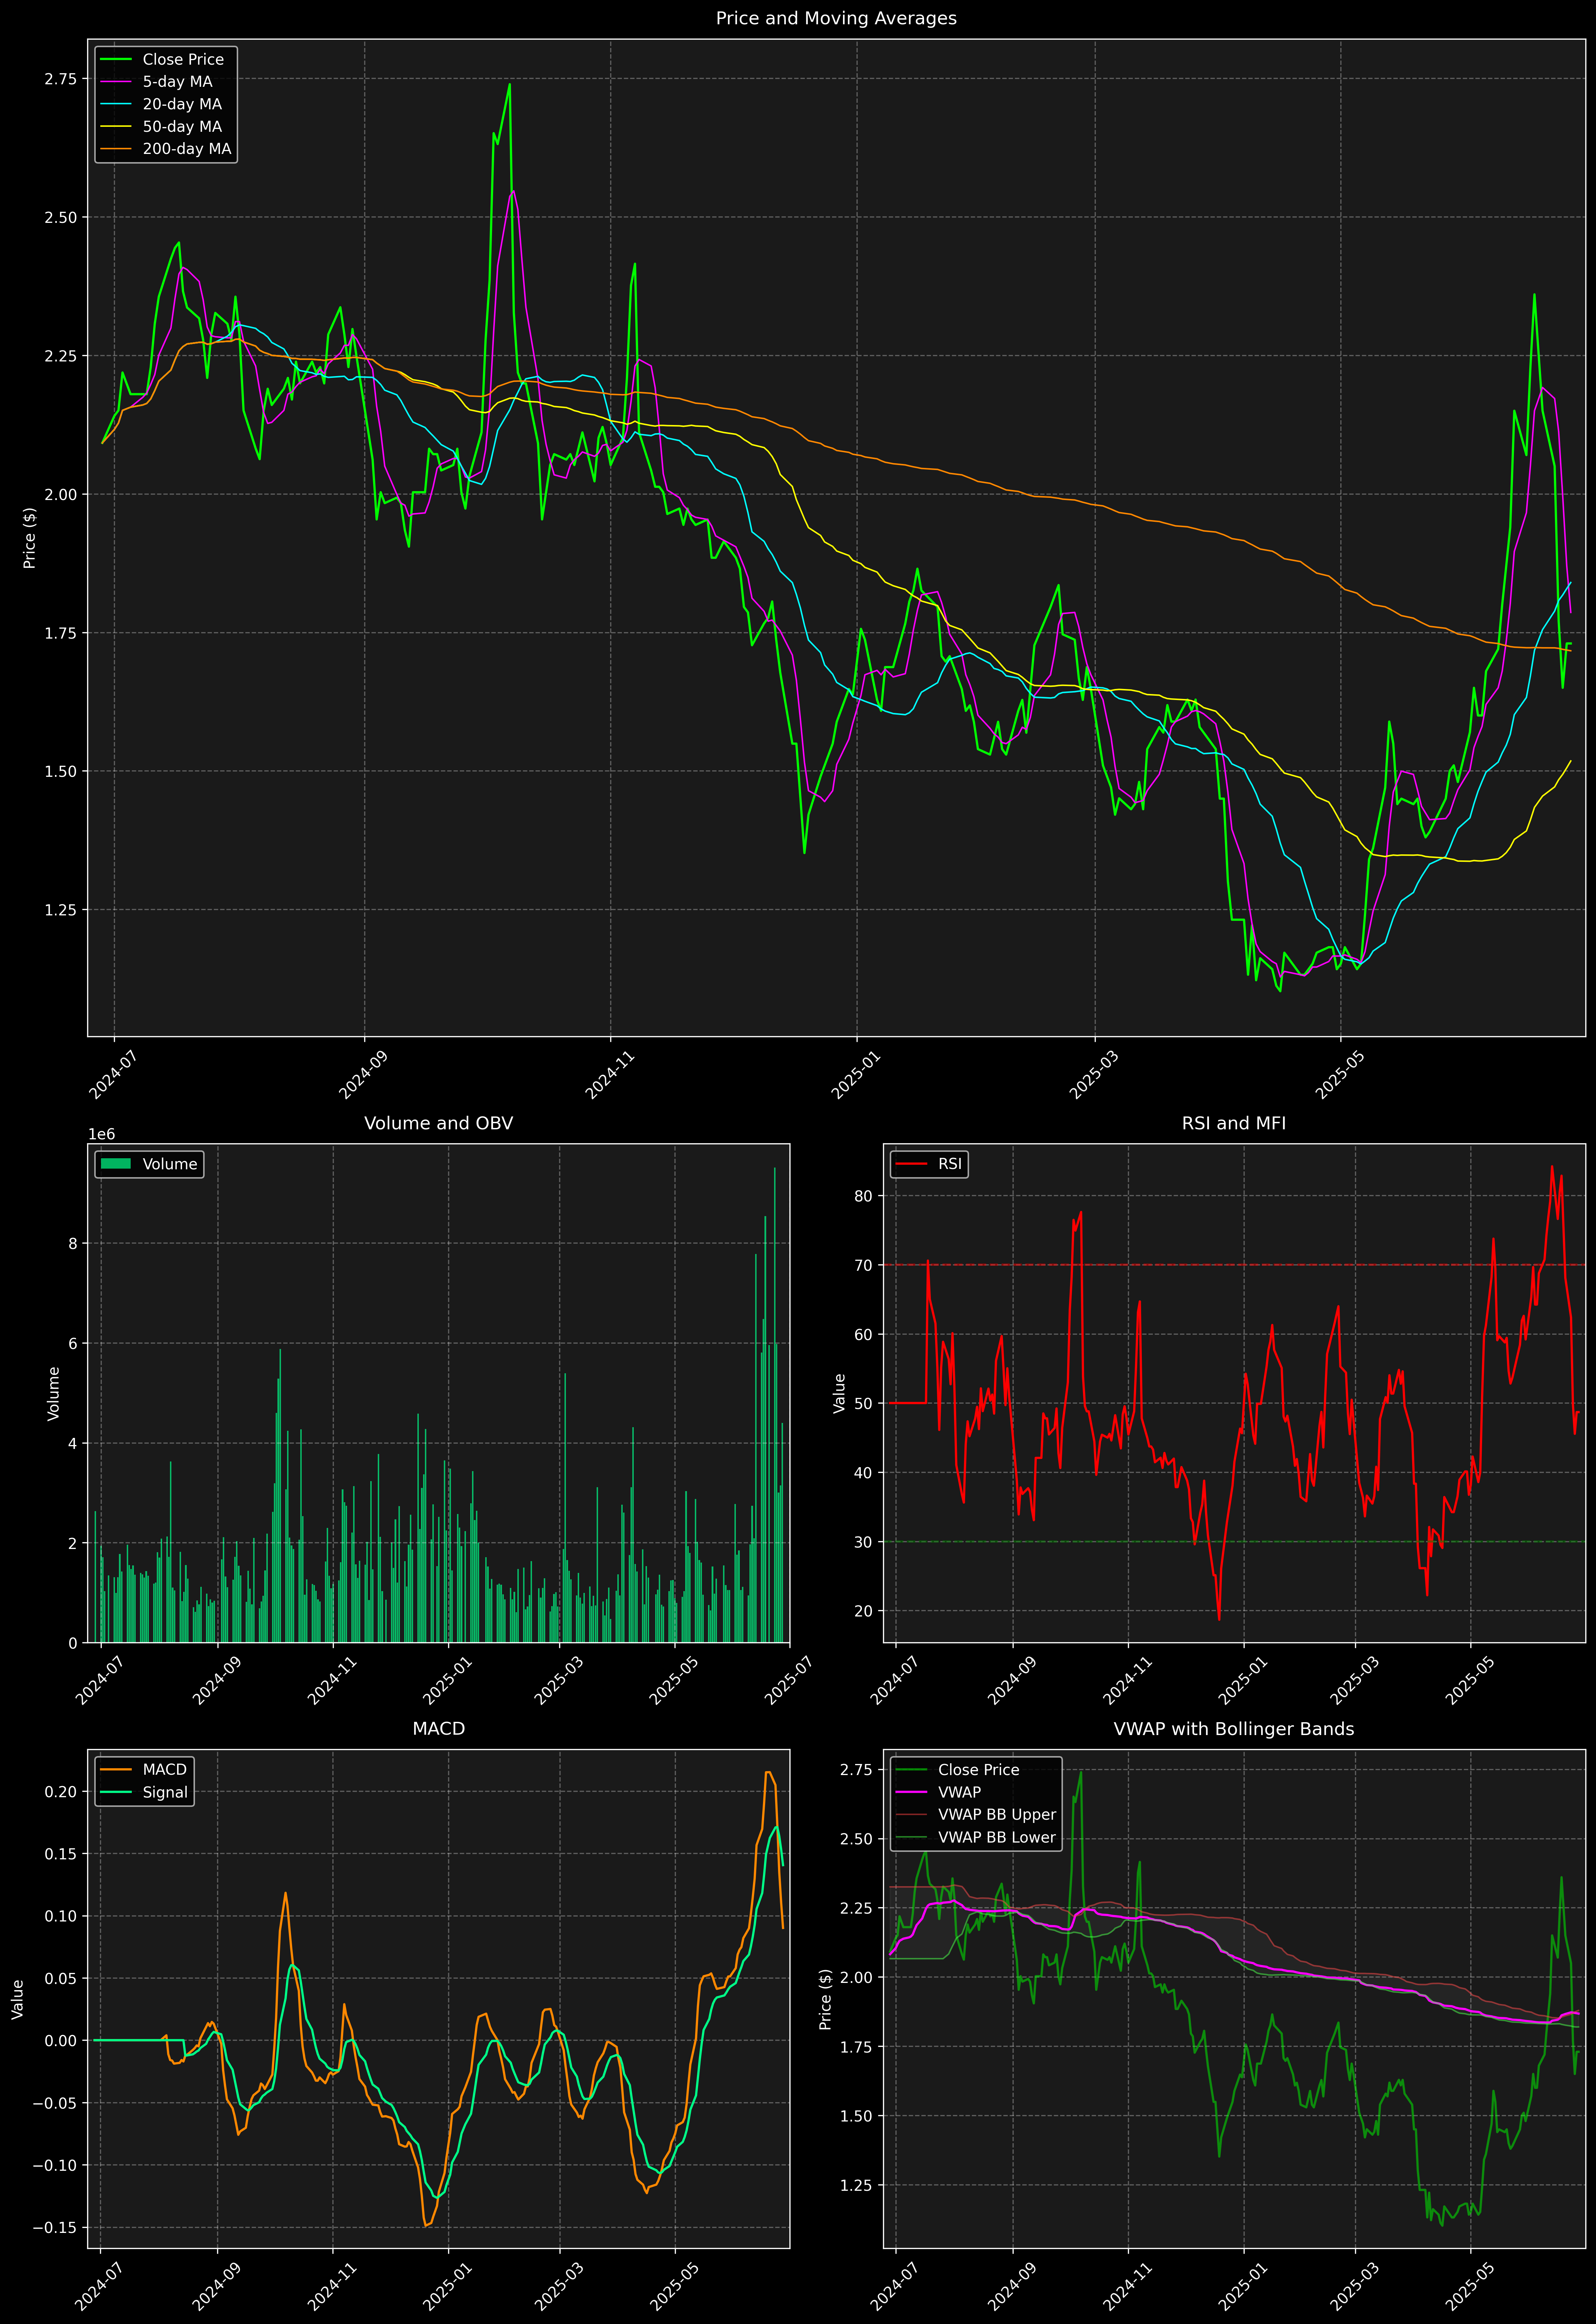Click the "Volume and OBV" chart title
The image size is (1596, 2324).
[x=438, y=1123]
